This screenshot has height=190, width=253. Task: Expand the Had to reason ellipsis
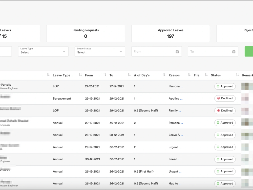pos(180,184)
